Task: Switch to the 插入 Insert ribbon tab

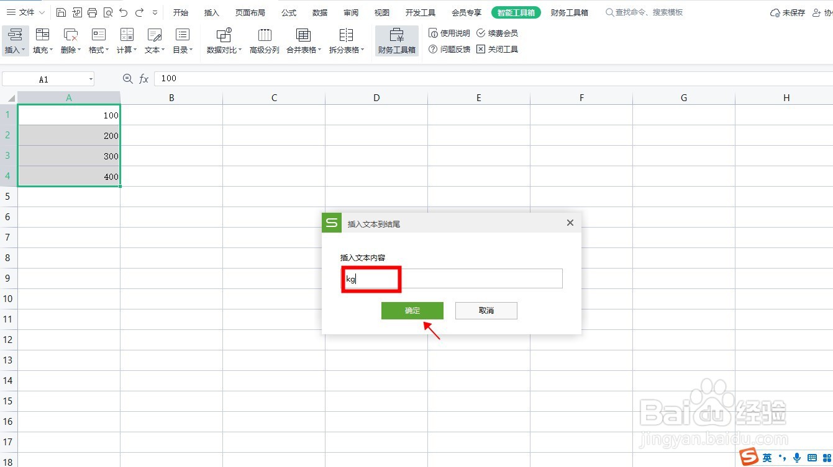Action: pos(212,12)
